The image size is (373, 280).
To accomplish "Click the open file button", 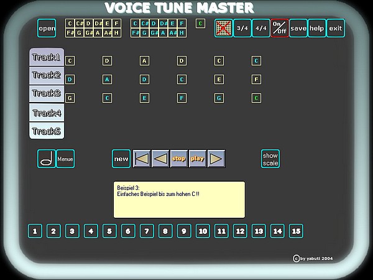I will tap(47, 28).
